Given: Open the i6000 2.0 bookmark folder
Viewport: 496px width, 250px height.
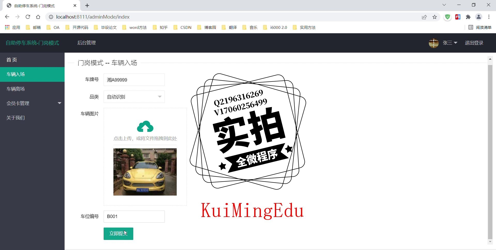Looking at the screenshot, I should click(x=275, y=27).
